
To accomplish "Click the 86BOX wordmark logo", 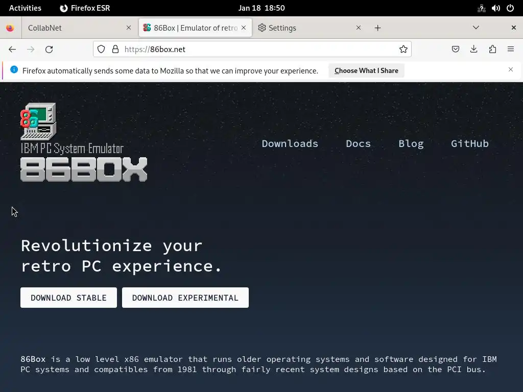I will (84, 169).
